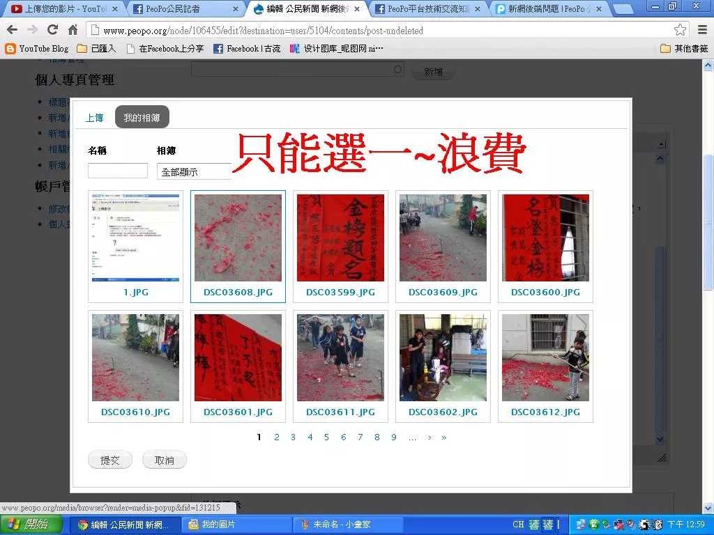Click the page scrollbar down arrow

point(708,508)
